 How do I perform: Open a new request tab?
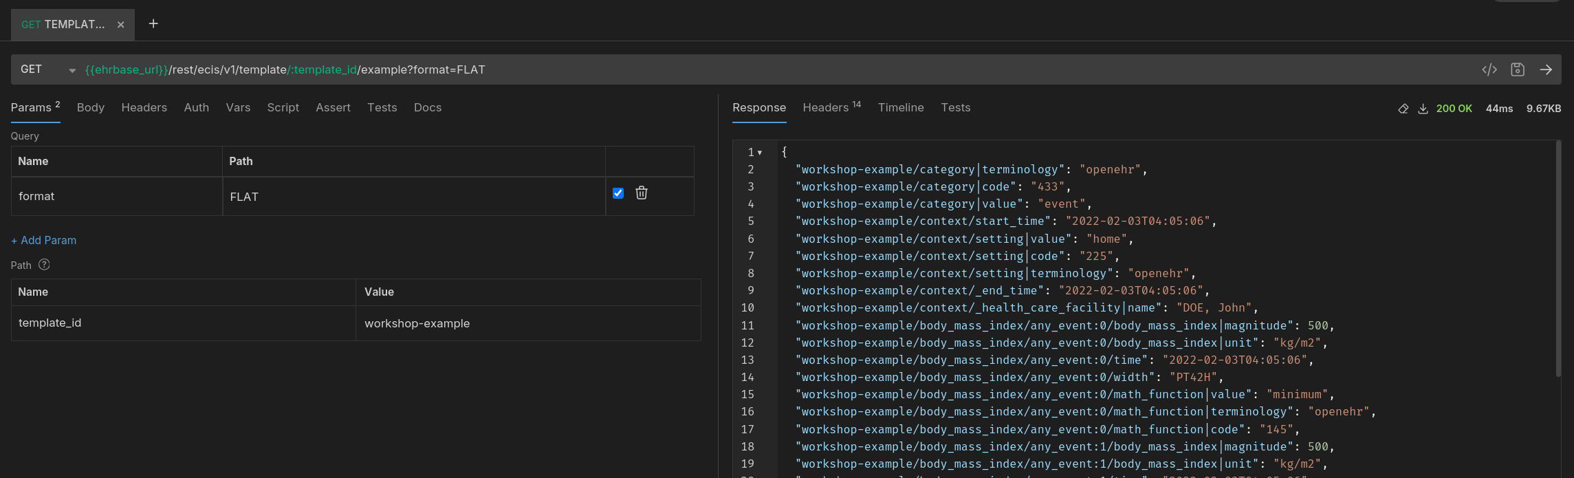[x=153, y=24]
